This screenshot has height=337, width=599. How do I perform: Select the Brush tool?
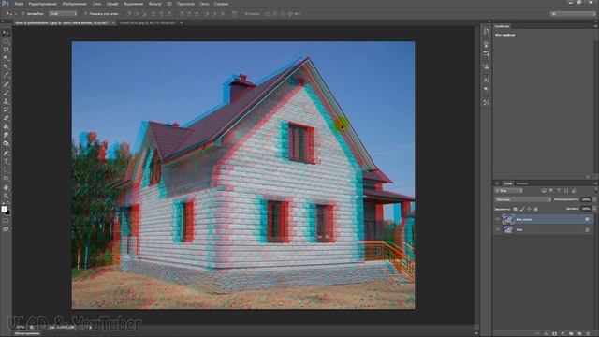pyautogui.click(x=6, y=93)
